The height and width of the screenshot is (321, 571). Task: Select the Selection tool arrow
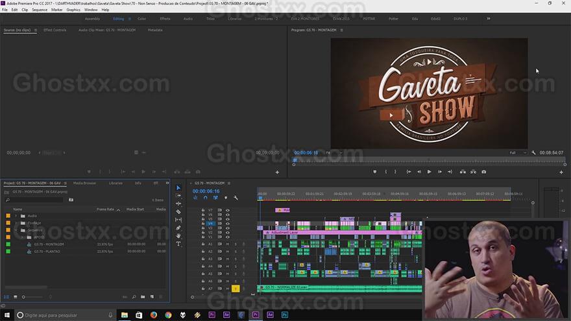pyautogui.click(x=178, y=188)
